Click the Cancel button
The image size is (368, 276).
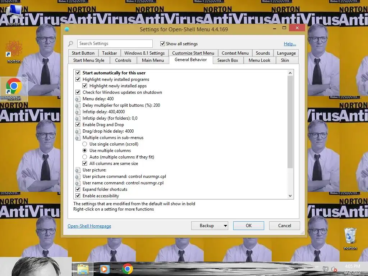pos(285,226)
